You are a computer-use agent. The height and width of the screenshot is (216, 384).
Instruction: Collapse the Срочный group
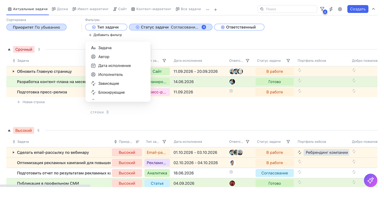(x=9, y=50)
